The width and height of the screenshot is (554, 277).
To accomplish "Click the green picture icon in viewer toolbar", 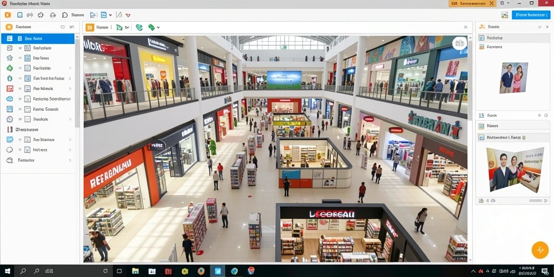I will [x=119, y=27].
